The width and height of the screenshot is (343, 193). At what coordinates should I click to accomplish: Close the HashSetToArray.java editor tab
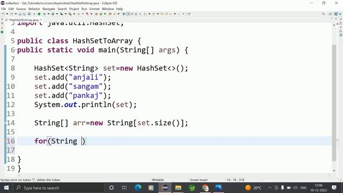41,19
